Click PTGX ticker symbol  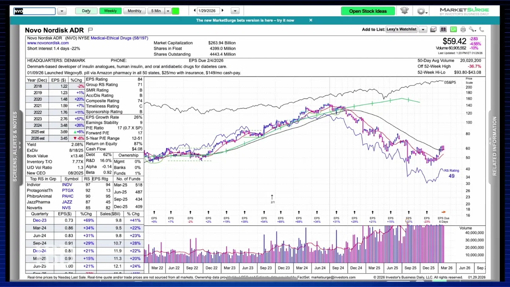68,190
